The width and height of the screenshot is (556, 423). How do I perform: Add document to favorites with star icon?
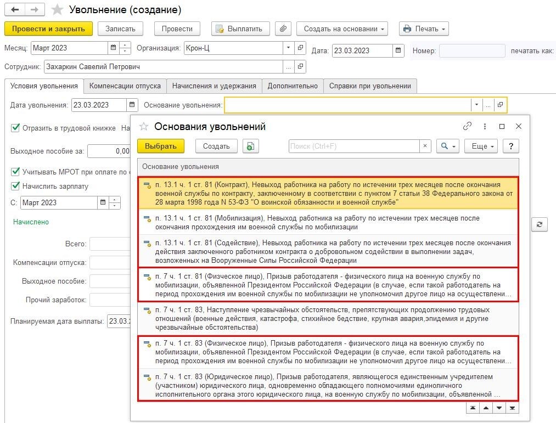[x=57, y=10]
